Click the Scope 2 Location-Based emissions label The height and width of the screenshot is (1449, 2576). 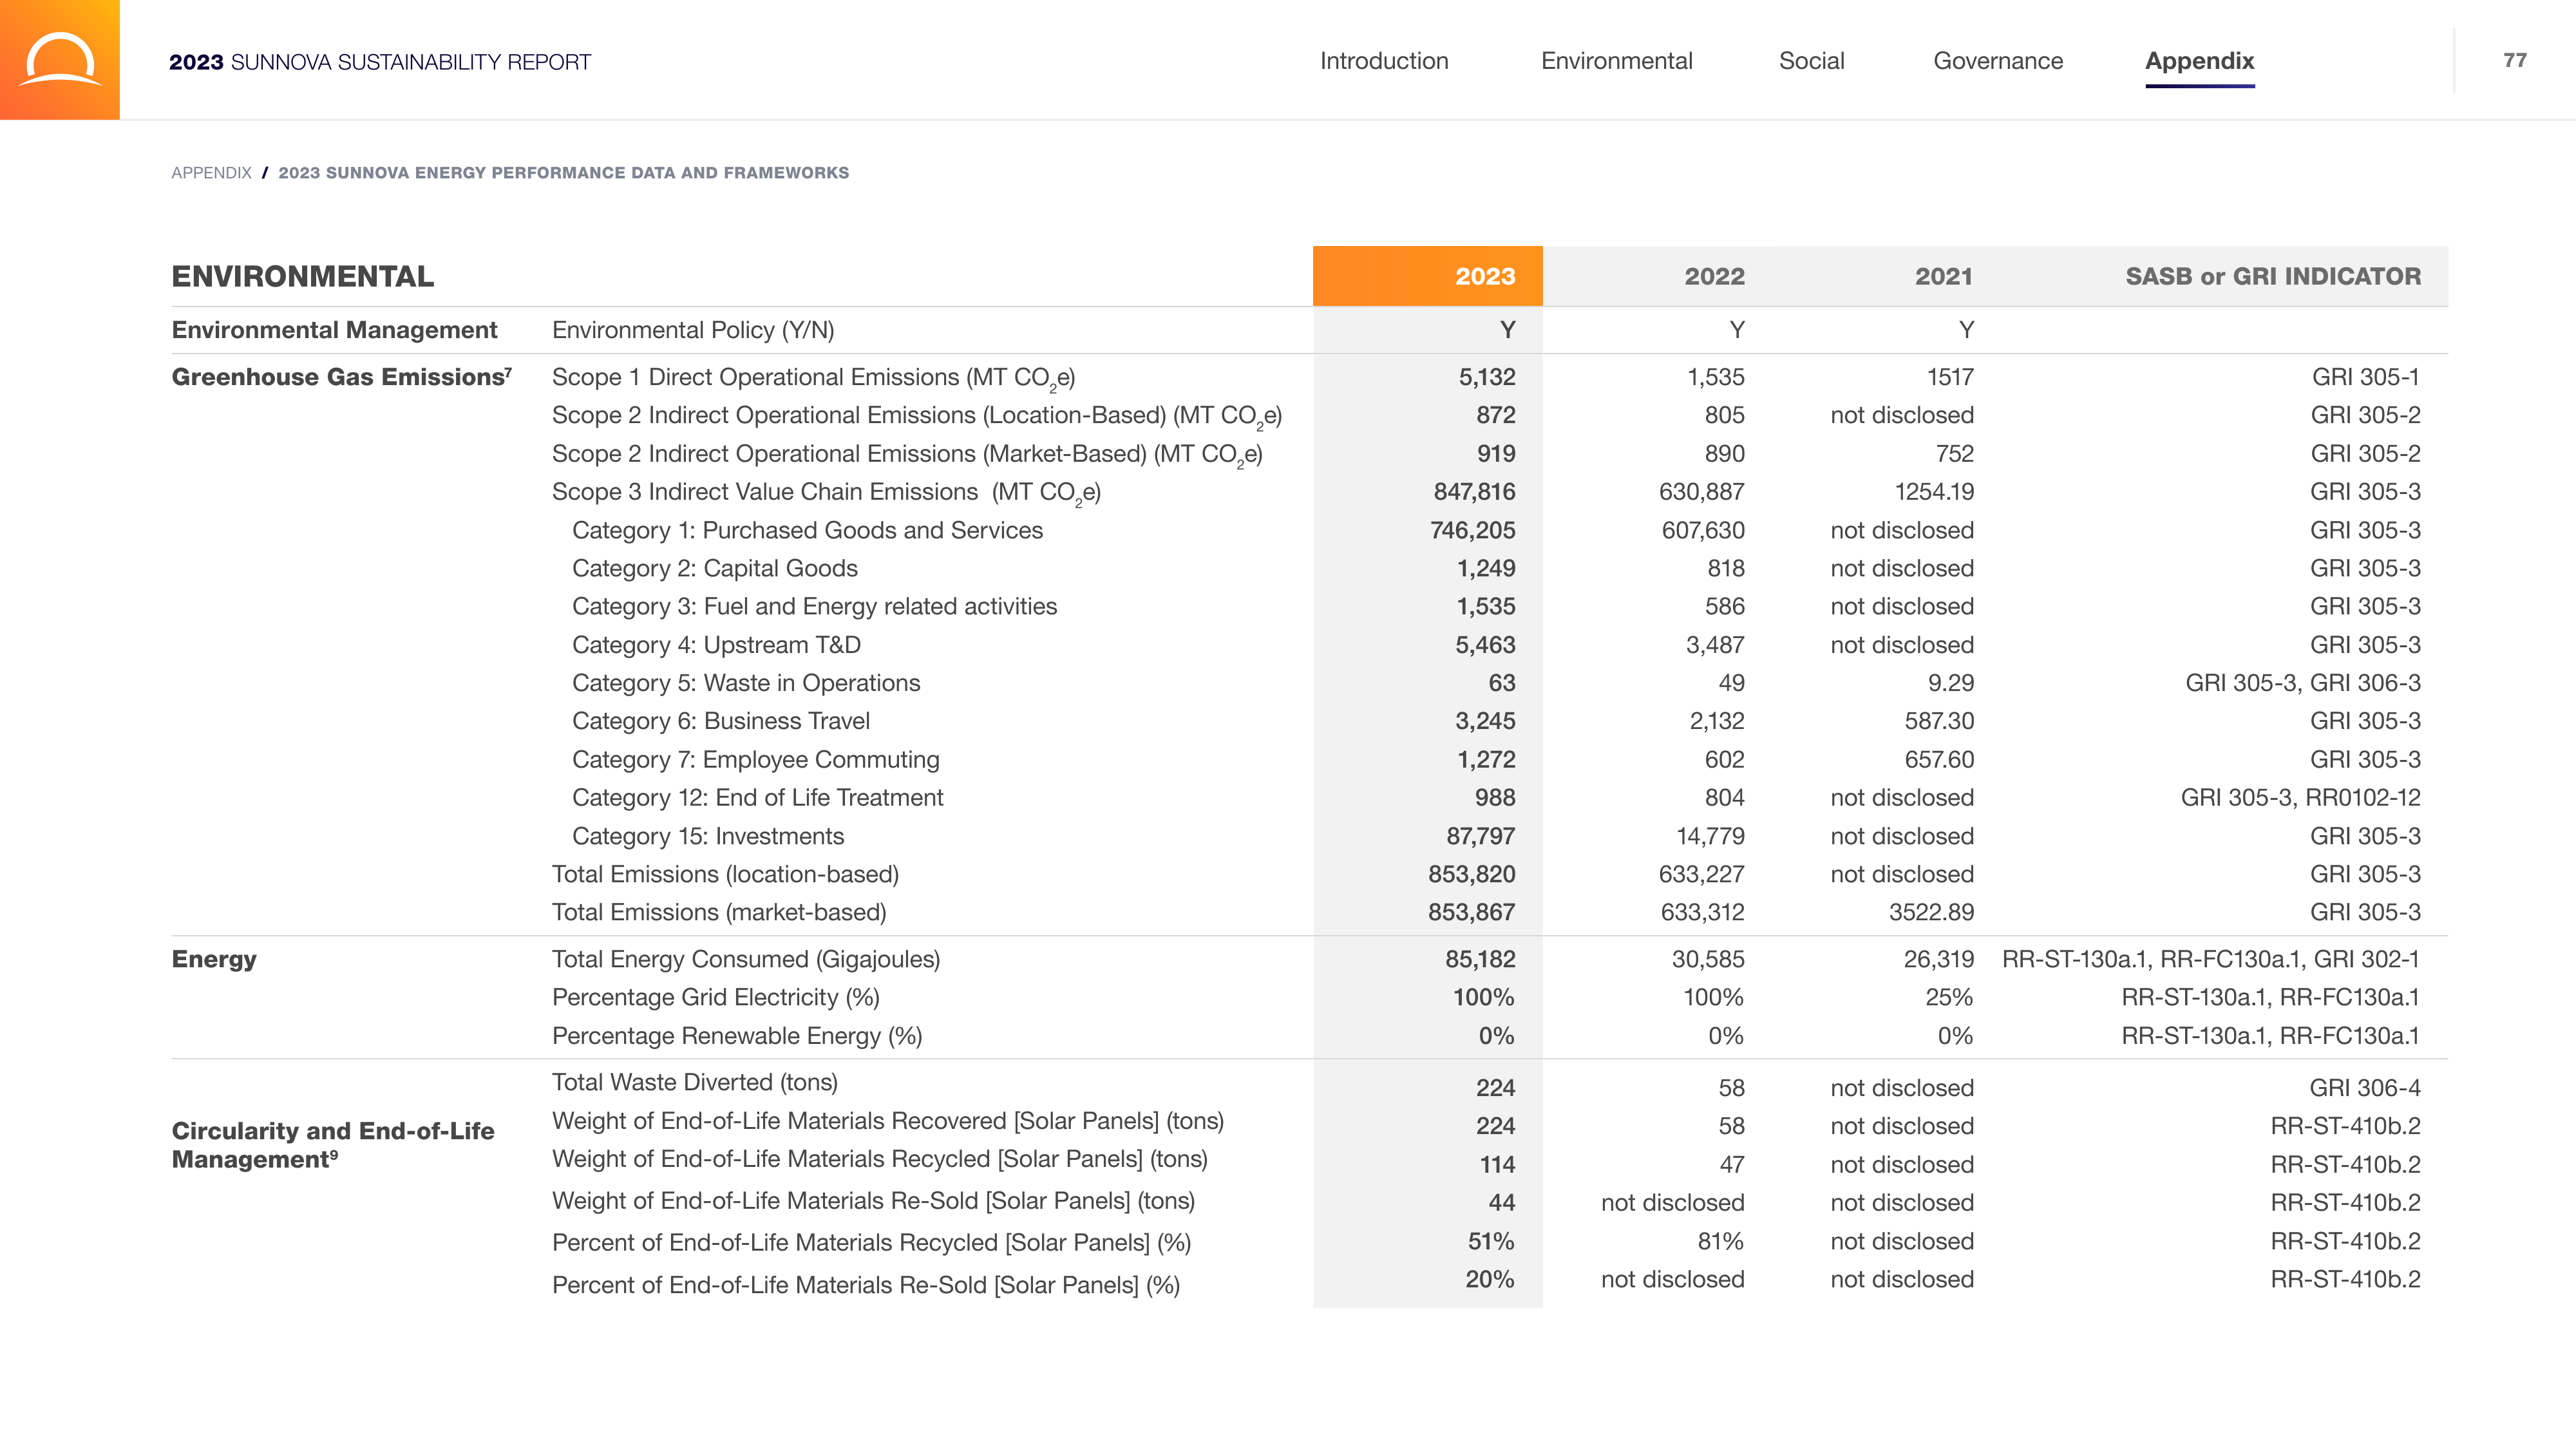tap(916, 416)
